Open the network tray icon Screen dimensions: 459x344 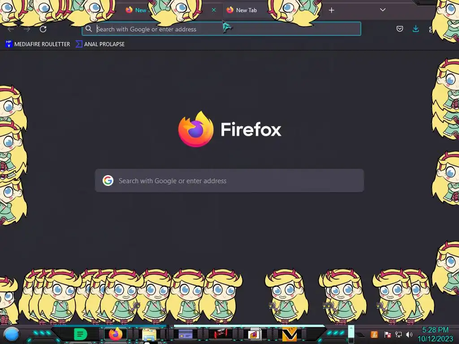[398, 334]
